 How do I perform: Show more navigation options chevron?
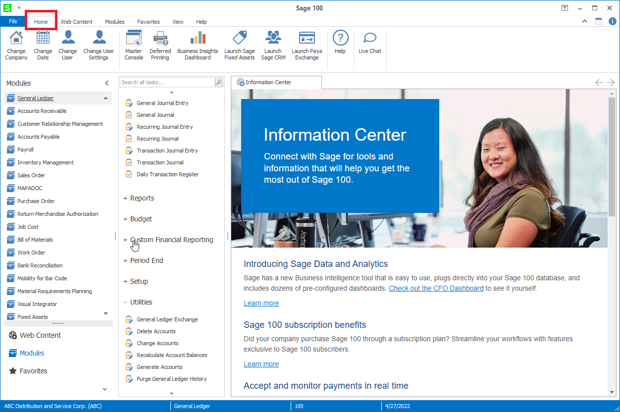click(104, 389)
